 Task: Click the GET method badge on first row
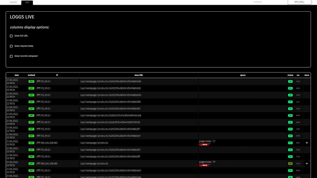(31, 81)
